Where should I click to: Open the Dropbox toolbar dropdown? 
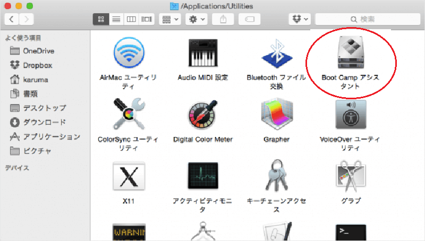[300, 19]
